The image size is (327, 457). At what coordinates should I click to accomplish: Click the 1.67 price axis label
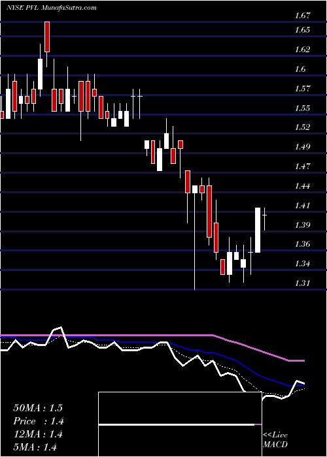(303, 16)
